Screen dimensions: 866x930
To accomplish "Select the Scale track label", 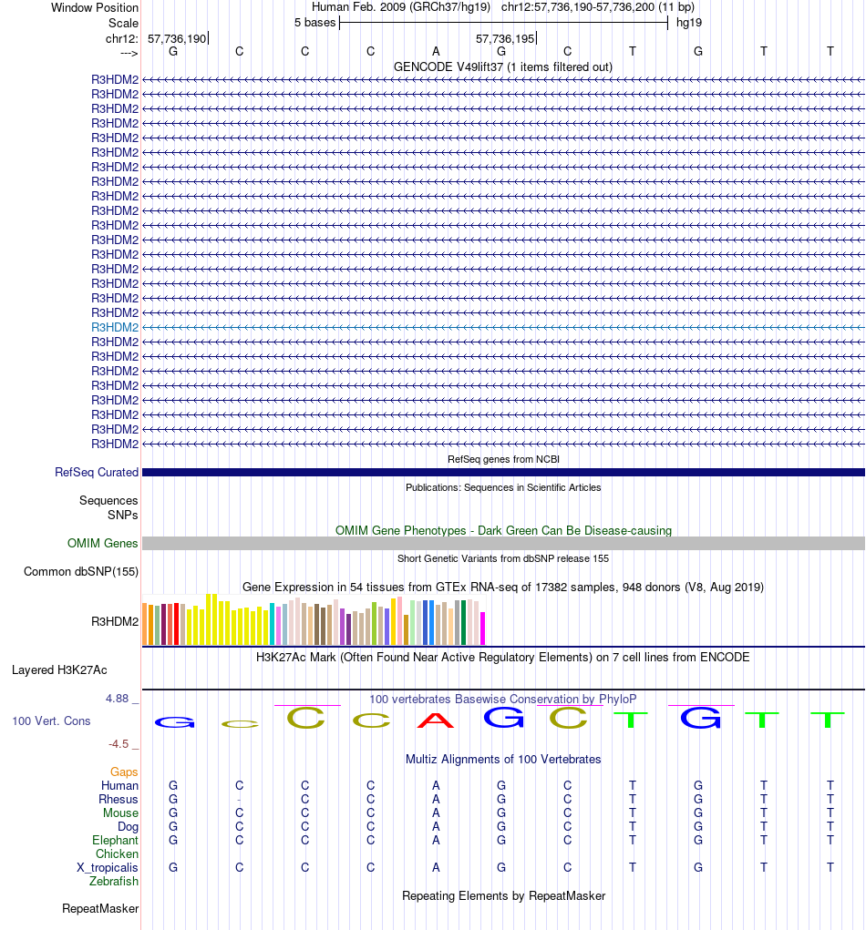I will (x=123, y=23).
